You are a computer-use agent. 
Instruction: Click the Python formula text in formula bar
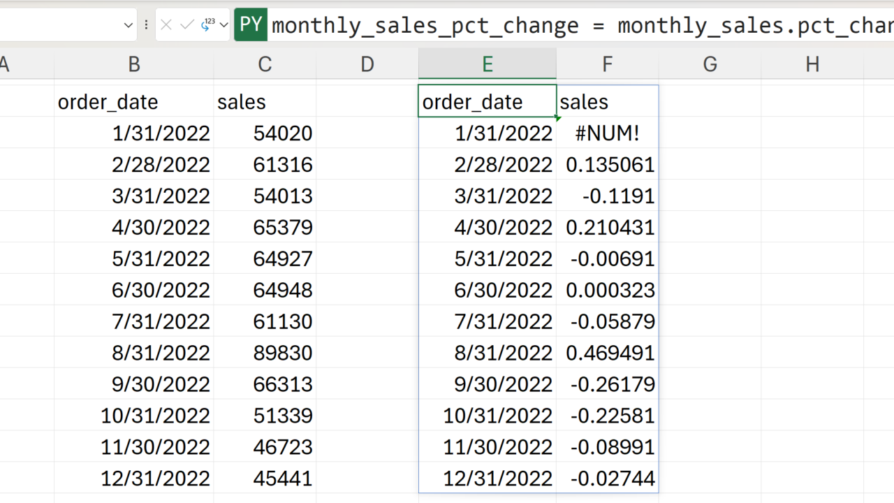[x=580, y=26]
